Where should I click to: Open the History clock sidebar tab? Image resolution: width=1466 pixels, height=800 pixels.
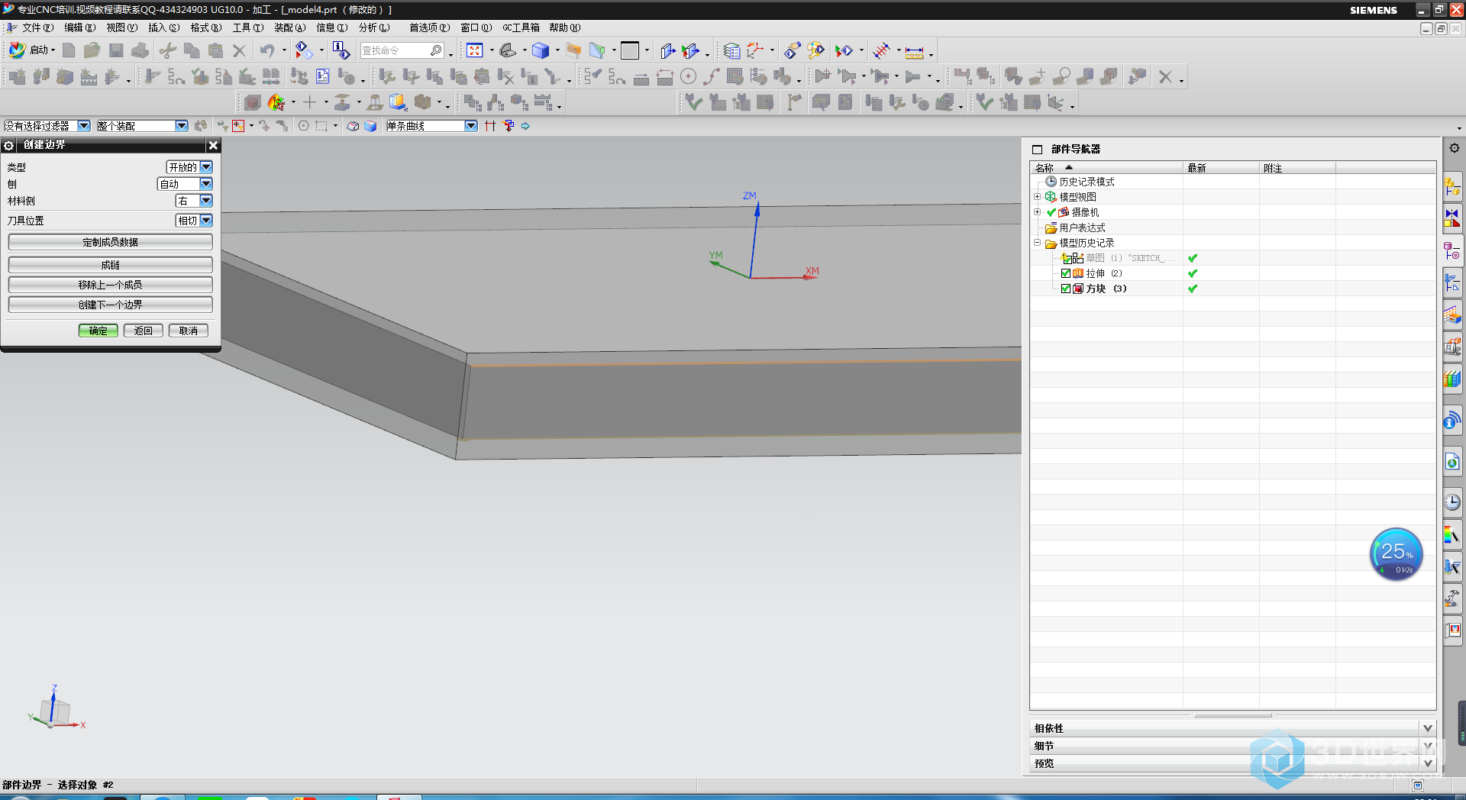click(1452, 502)
